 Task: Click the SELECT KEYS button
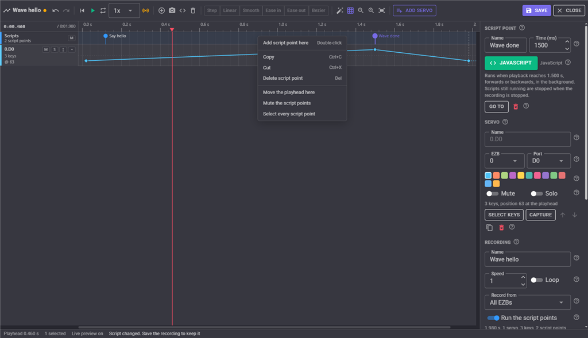click(504, 215)
